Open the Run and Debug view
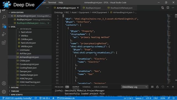Image resolution: width=177 pixels, height=100 pixels. [4, 34]
